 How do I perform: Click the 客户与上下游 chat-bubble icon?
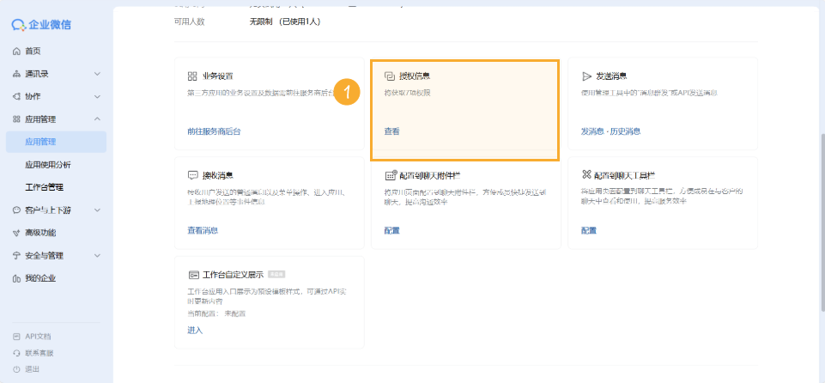point(16,210)
